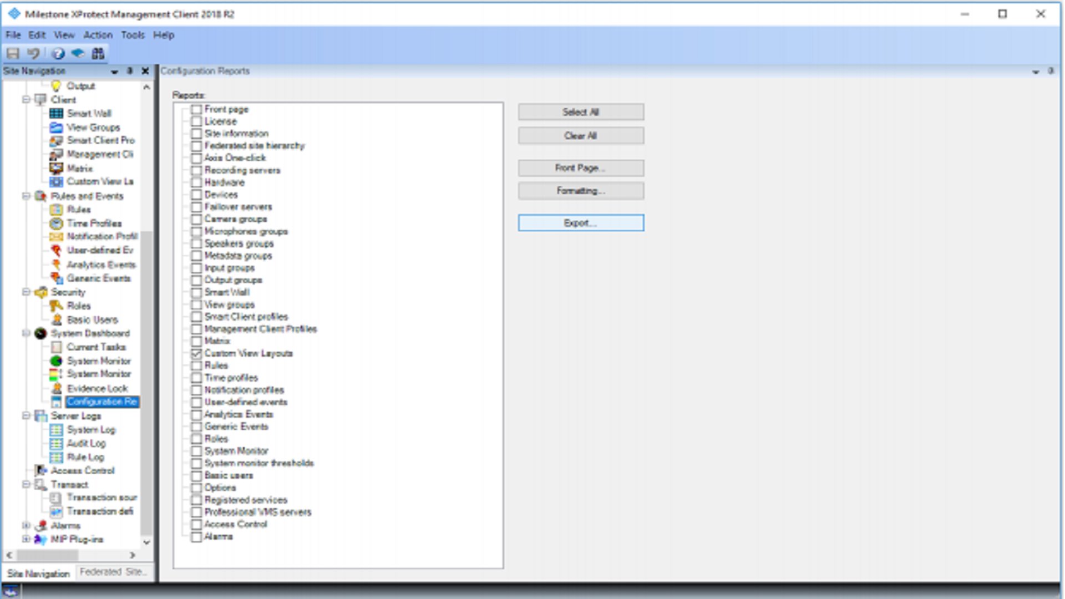This screenshot has height=599, width=1065.
Task: Select the Rule Log icon
Action: point(56,457)
